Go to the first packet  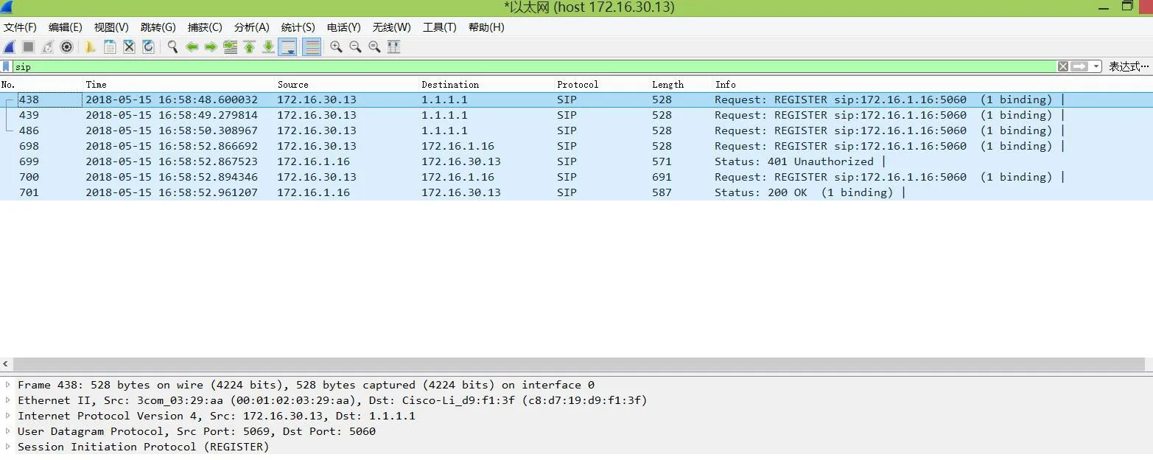coord(249,46)
